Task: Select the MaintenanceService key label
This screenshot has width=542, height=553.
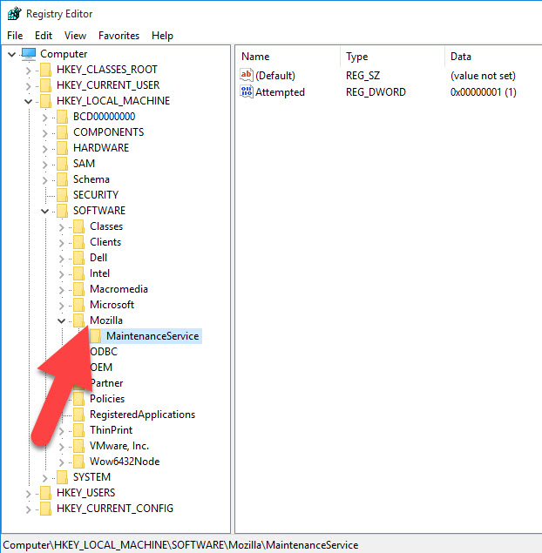Action: pyautogui.click(x=152, y=336)
